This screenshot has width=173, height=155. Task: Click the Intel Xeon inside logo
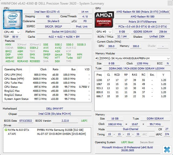tap(13, 19)
